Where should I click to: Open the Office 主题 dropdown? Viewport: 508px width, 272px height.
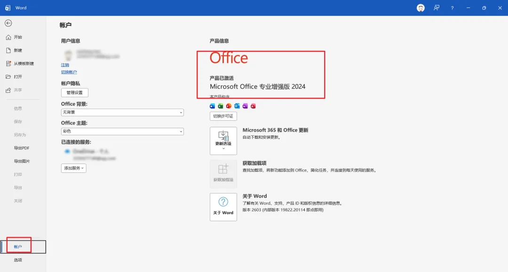pyautogui.click(x=122, y=132)
